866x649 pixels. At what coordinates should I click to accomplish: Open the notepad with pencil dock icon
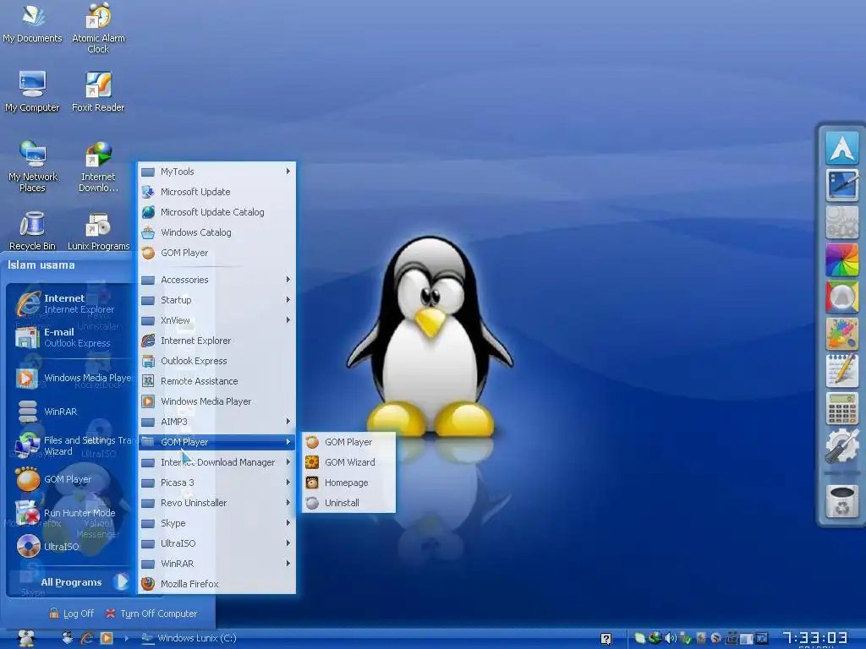click(x=841, y=371)
